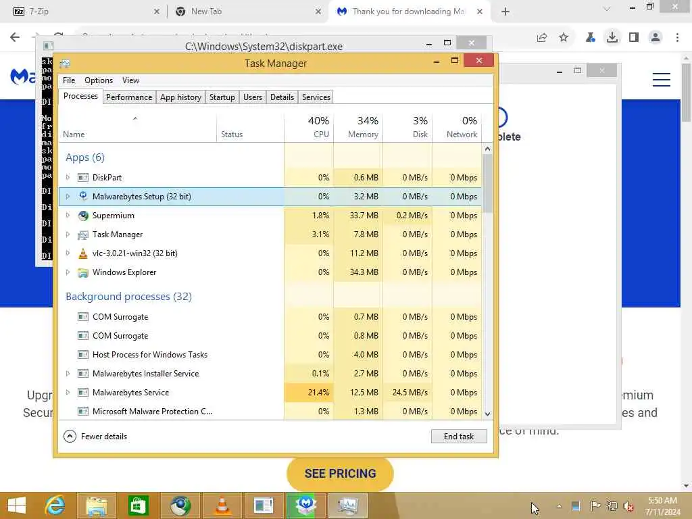
Task: Select the Microsoft Malware Protection row
Action: click(270, 412)
